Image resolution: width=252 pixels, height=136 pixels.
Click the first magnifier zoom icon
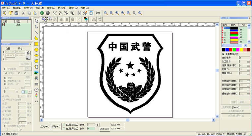tap(105, 13)
